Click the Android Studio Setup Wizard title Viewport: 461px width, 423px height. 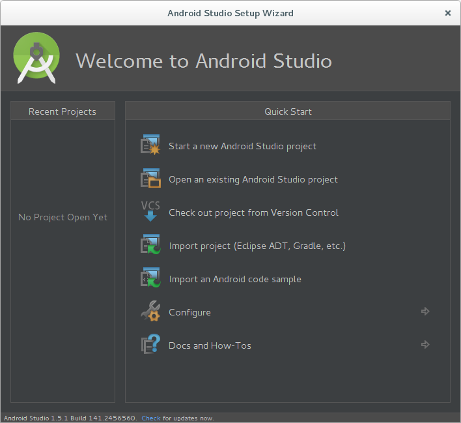230,13
